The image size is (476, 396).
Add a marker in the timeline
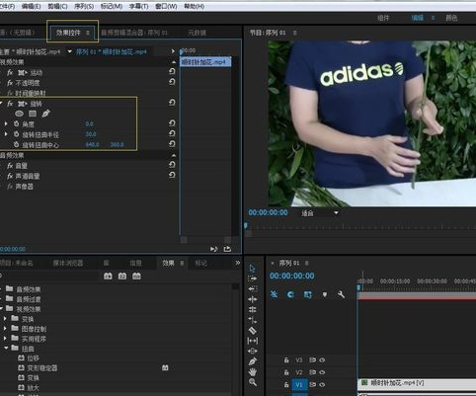(x=325, y=294)
